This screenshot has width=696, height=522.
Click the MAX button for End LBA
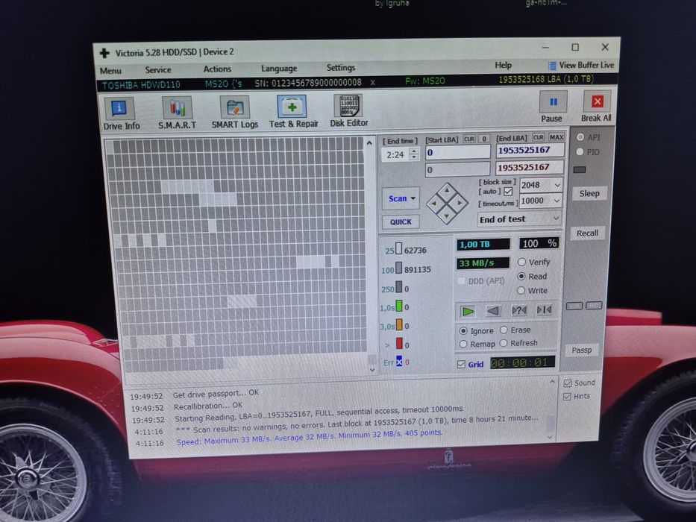tap(557, 137)
